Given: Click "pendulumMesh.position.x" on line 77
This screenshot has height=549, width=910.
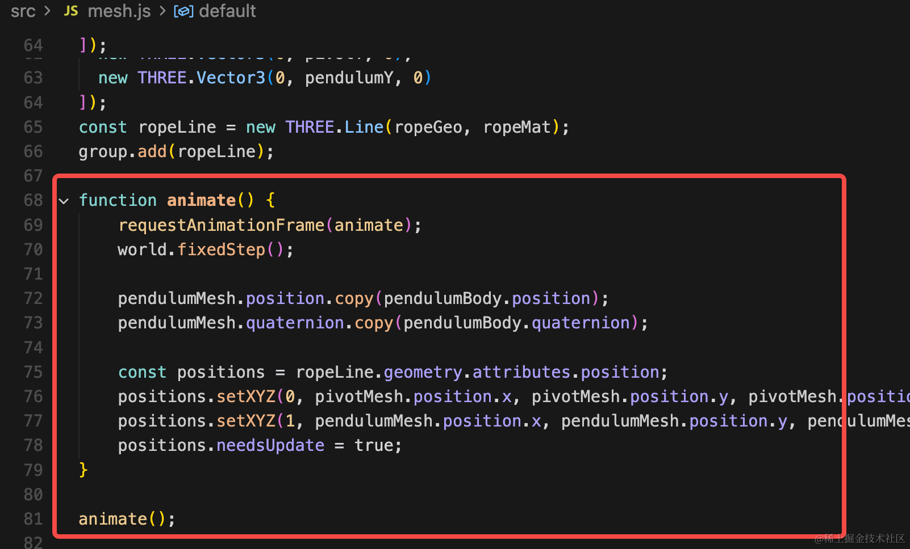Looking at the screenshot, I should (x=428, y=421).
